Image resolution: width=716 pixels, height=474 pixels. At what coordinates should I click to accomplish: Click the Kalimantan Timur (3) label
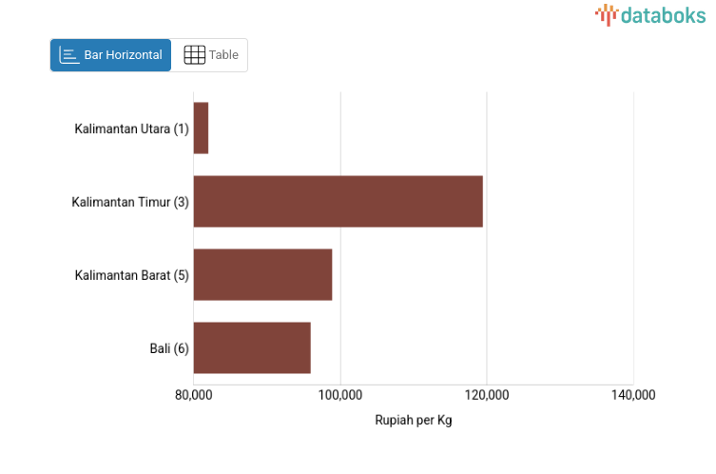click(x=130, y=202)
